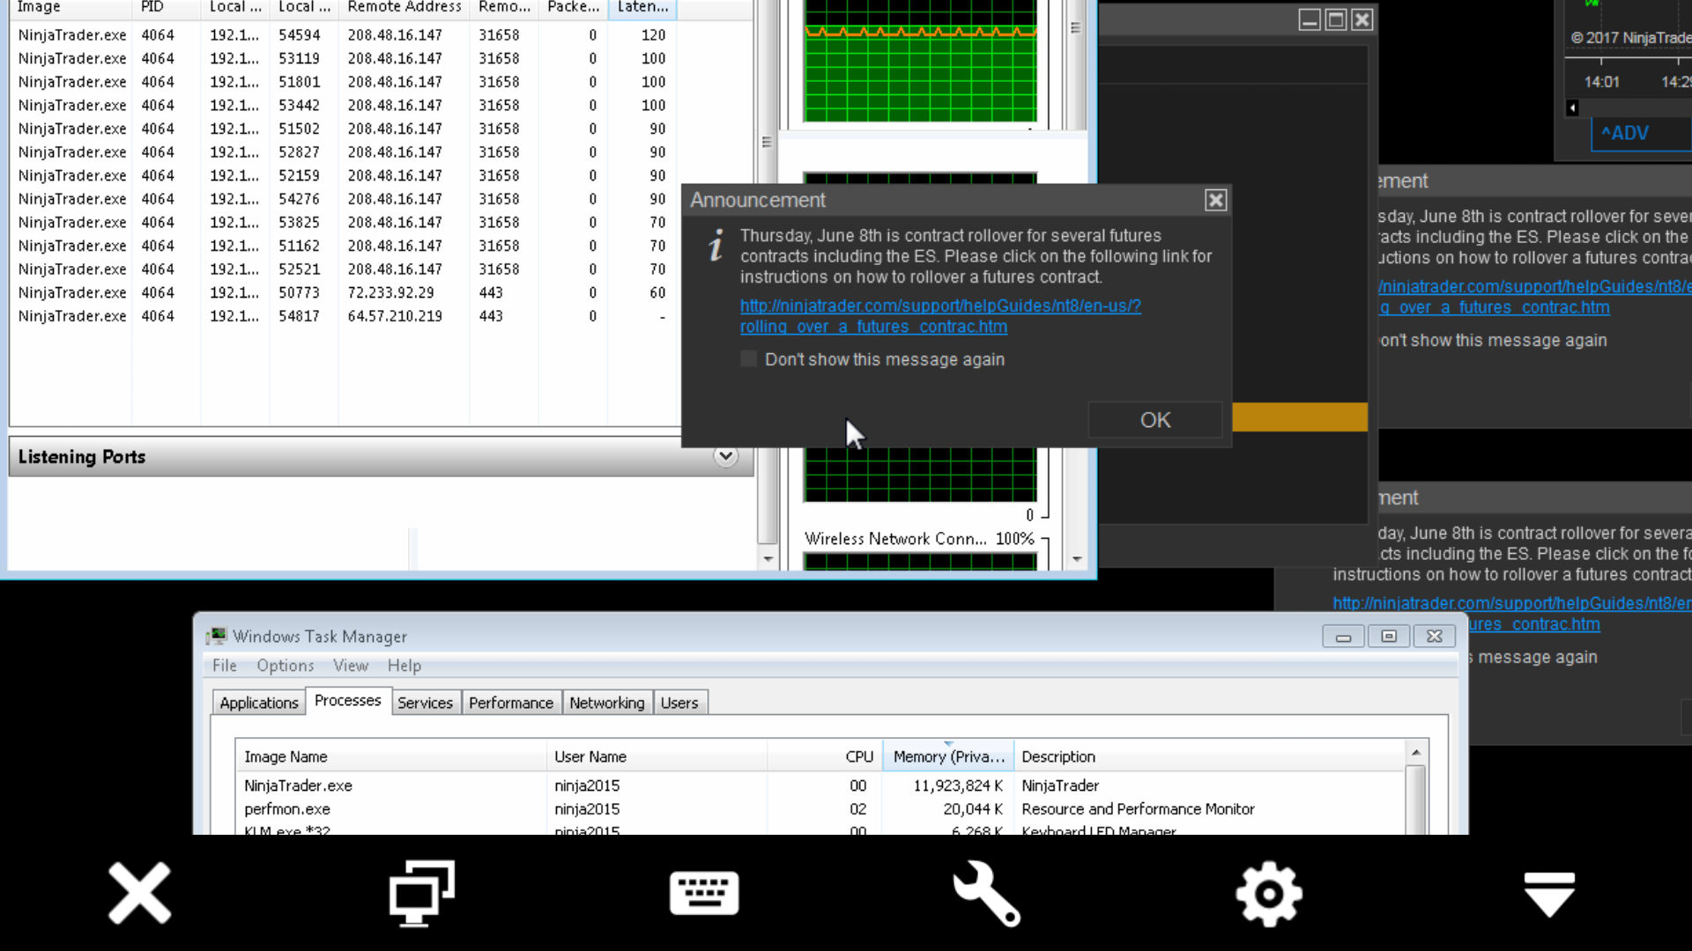1692x951 pixels.
Task: Open the Options menu in Task Manager
Action: tap(285, 666)
